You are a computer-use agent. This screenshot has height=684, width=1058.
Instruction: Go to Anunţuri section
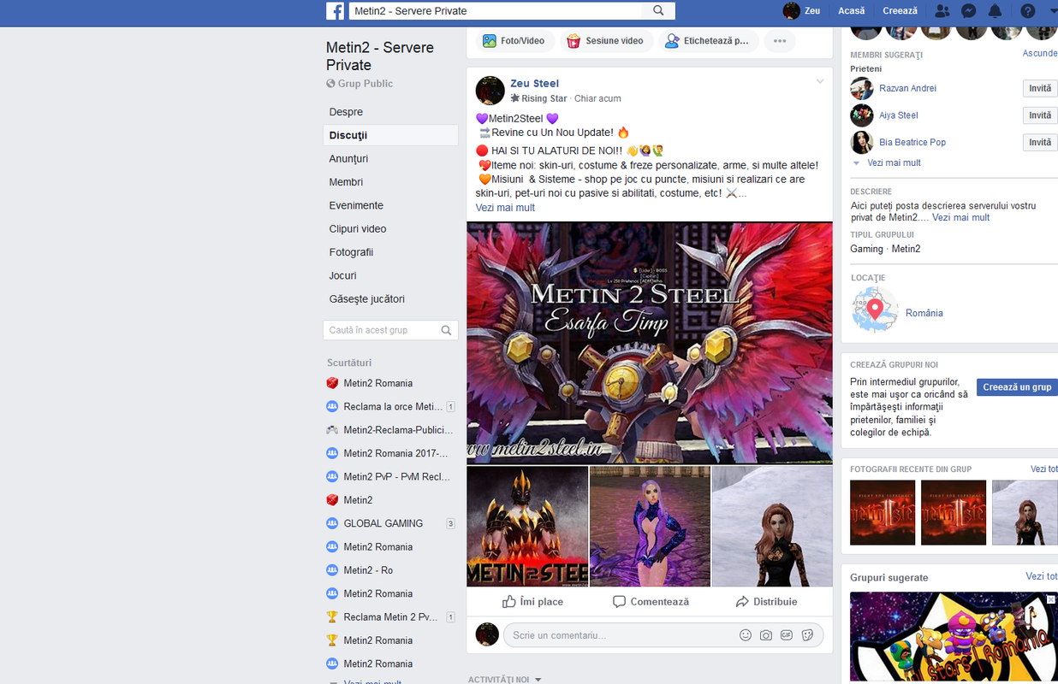(390, 159)
